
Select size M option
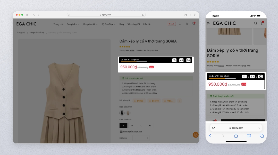coord(132,125)
